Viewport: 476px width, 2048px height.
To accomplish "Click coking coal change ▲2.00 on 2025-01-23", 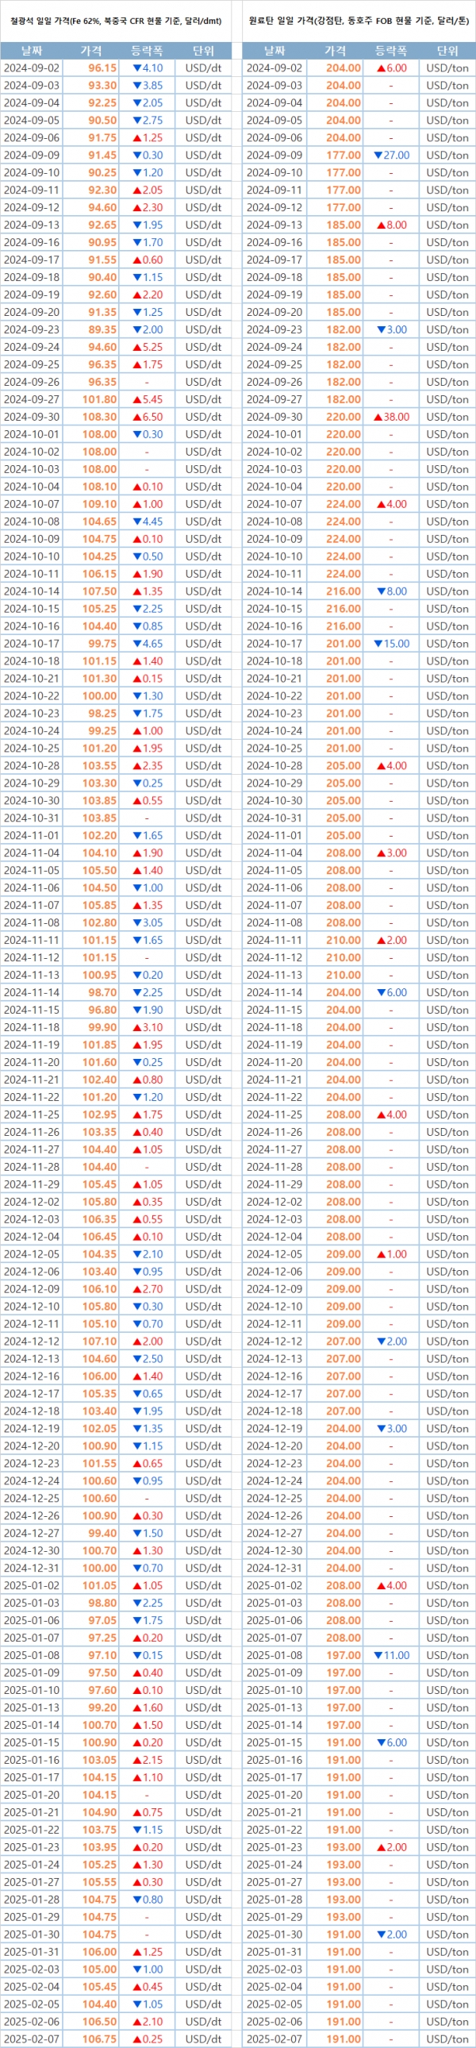I will (391, 1848).
